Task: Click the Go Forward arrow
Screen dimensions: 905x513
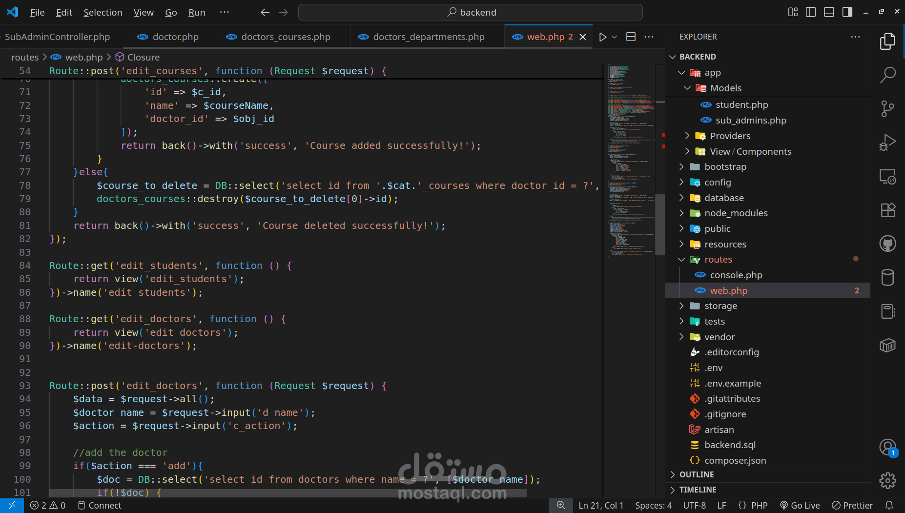Action: 283,12
